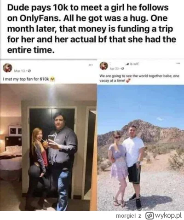Screen dimensions: 184x220
Task: Click the heart emoji after "vacay at a time!"
Action: (x=128, y=81)
